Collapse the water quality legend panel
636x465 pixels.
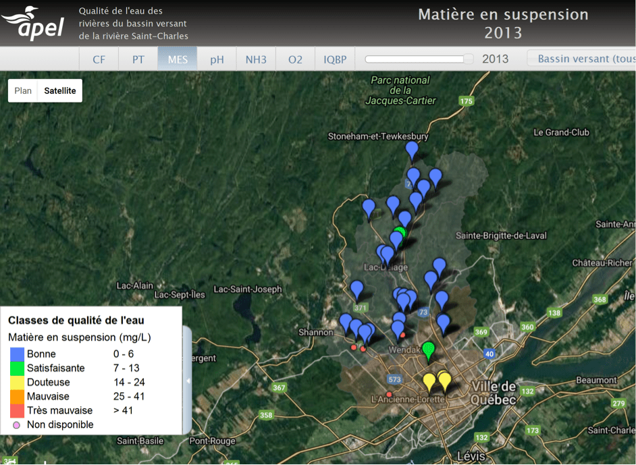click(188, 381)
